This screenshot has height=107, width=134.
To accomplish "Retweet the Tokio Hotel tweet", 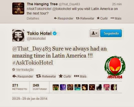I will click(x=46, y=76).
